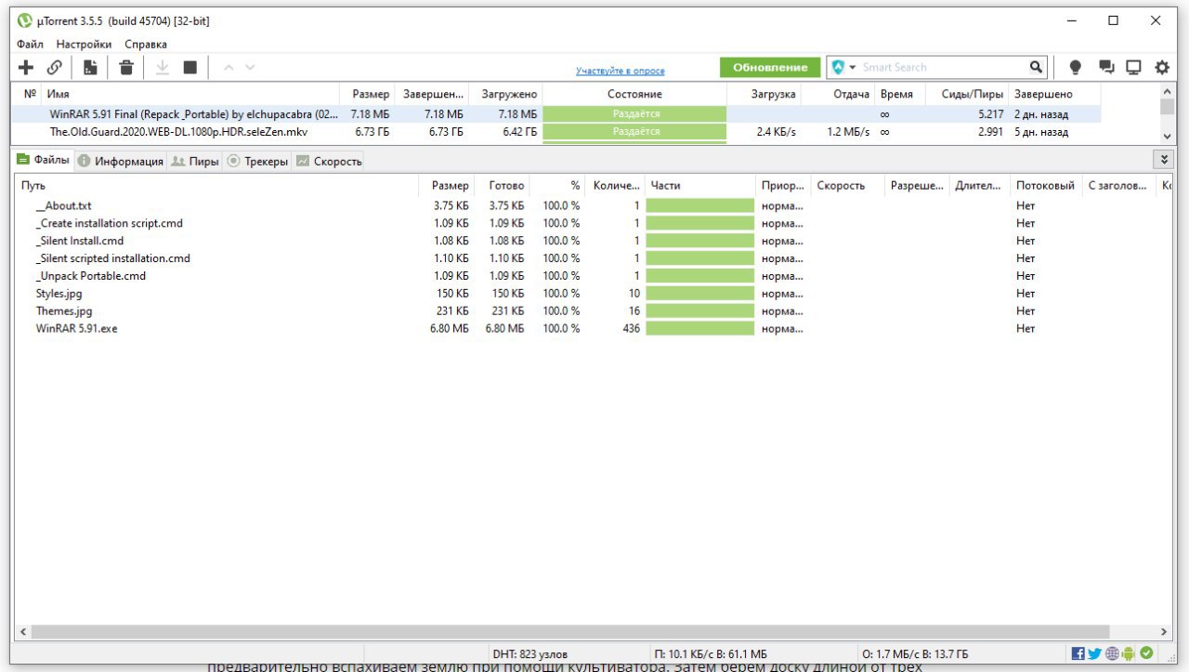Viewport: 1189px width, 672px height.
Task: Click the 5 дн. назад completed cell
Action: point(1041,132)
